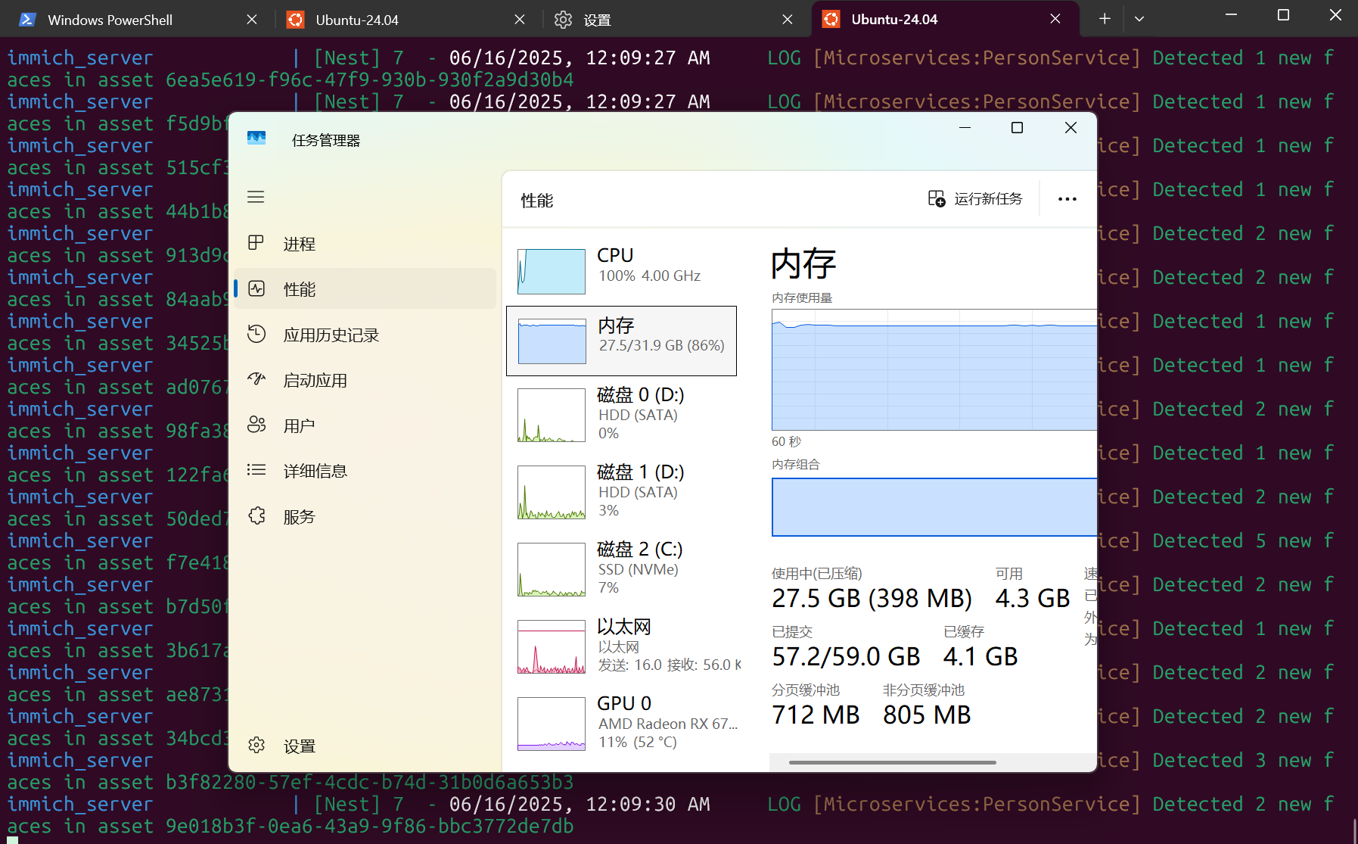The width and height of the screenshot is (1358, 844).
Task: Click the Task Manager app icon in title bar
Action: [x=256, y=139]
